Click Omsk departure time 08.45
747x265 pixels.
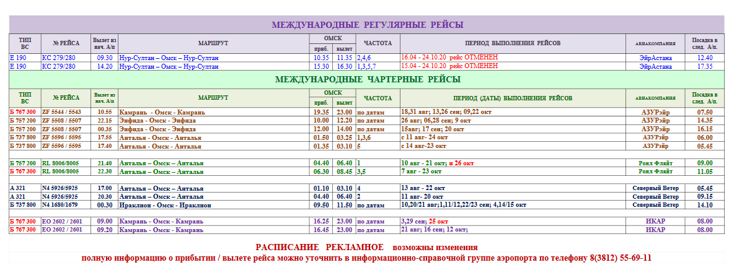click(344, 172)
